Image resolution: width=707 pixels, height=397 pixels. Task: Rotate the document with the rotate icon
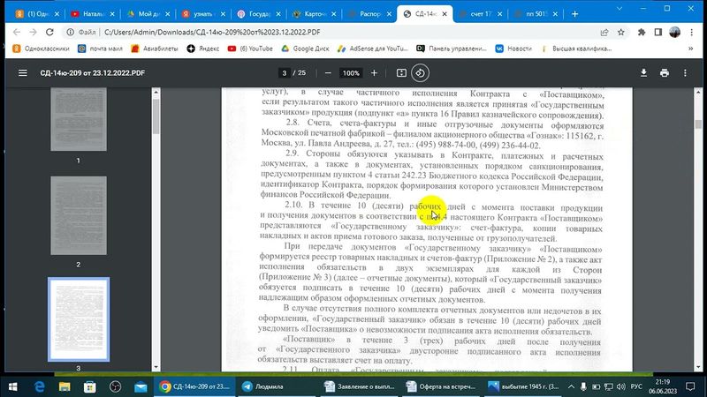click(x=420, y=73)
